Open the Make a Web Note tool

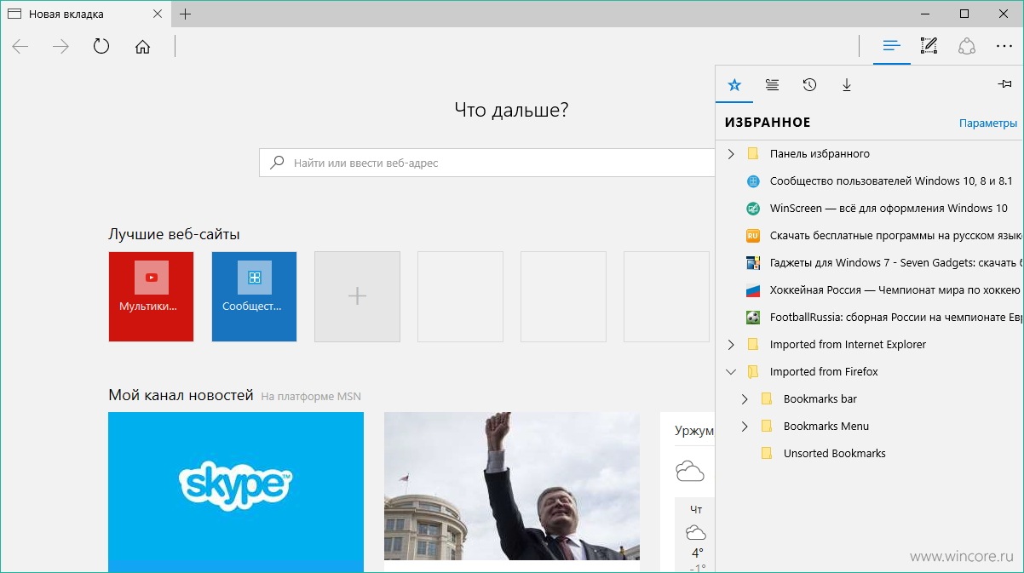929,46
